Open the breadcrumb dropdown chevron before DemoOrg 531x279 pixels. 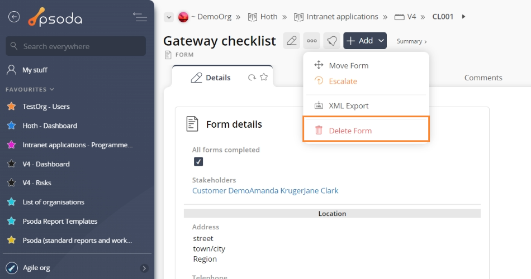pos(169,17)
